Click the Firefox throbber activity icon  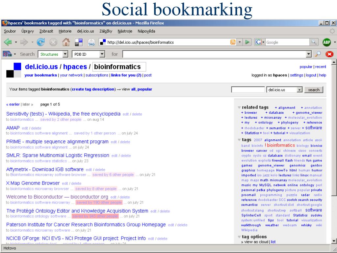332,31
